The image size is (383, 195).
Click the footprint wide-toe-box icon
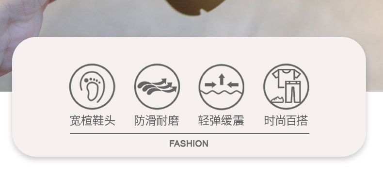92,86
